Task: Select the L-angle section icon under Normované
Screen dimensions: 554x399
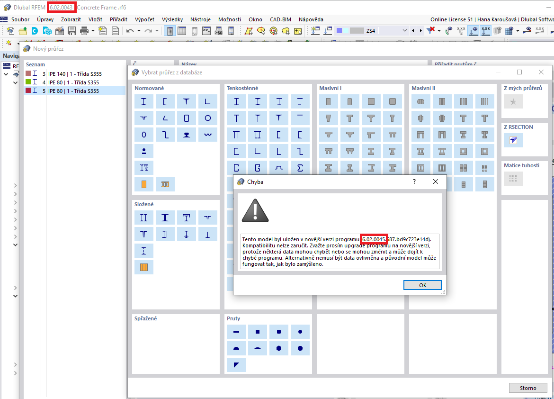Action: click(208, 102)
